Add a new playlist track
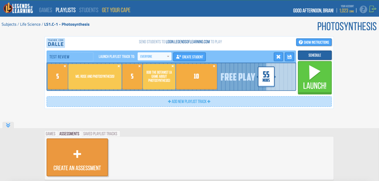Screen dimensions: 379x181 [189, 102]
